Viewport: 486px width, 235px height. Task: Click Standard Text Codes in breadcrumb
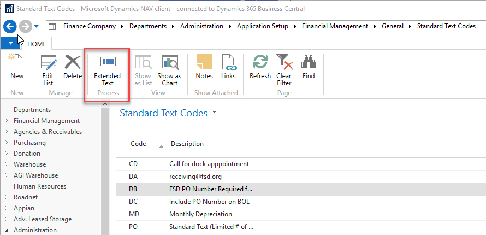tap(446, 26)
